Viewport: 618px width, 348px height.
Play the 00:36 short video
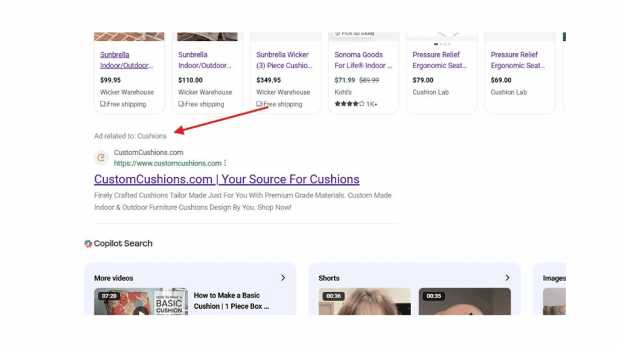[365, 301]
